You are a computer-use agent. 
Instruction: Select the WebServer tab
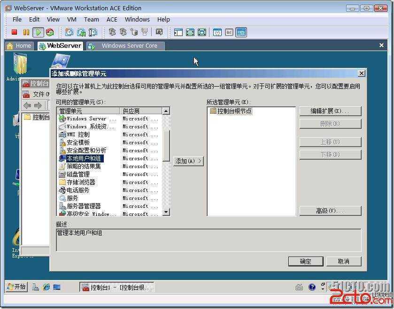click(60, 46)
